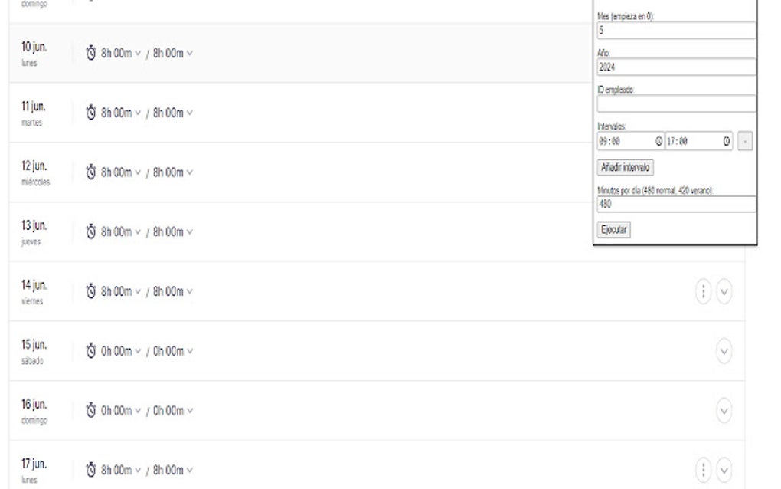Click the minus button next to the intervals
Image resolution: width=781 pixels, height=489 pixels.
tap(745, 140)
